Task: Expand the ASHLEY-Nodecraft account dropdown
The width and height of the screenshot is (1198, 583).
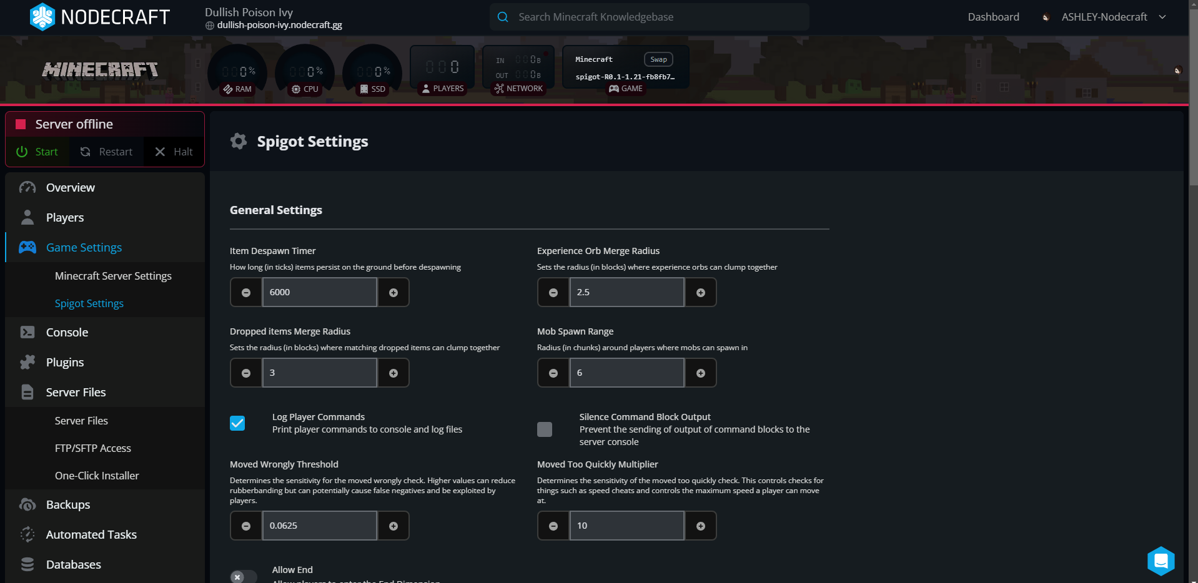Action: pos(1162,17)
